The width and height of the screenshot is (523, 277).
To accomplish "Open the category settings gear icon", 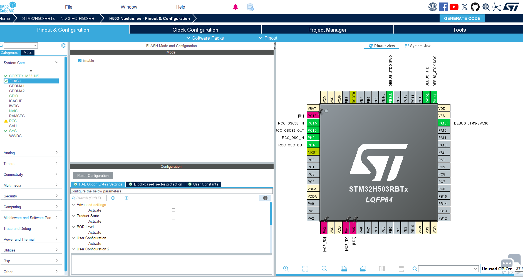I will point(63,45).
